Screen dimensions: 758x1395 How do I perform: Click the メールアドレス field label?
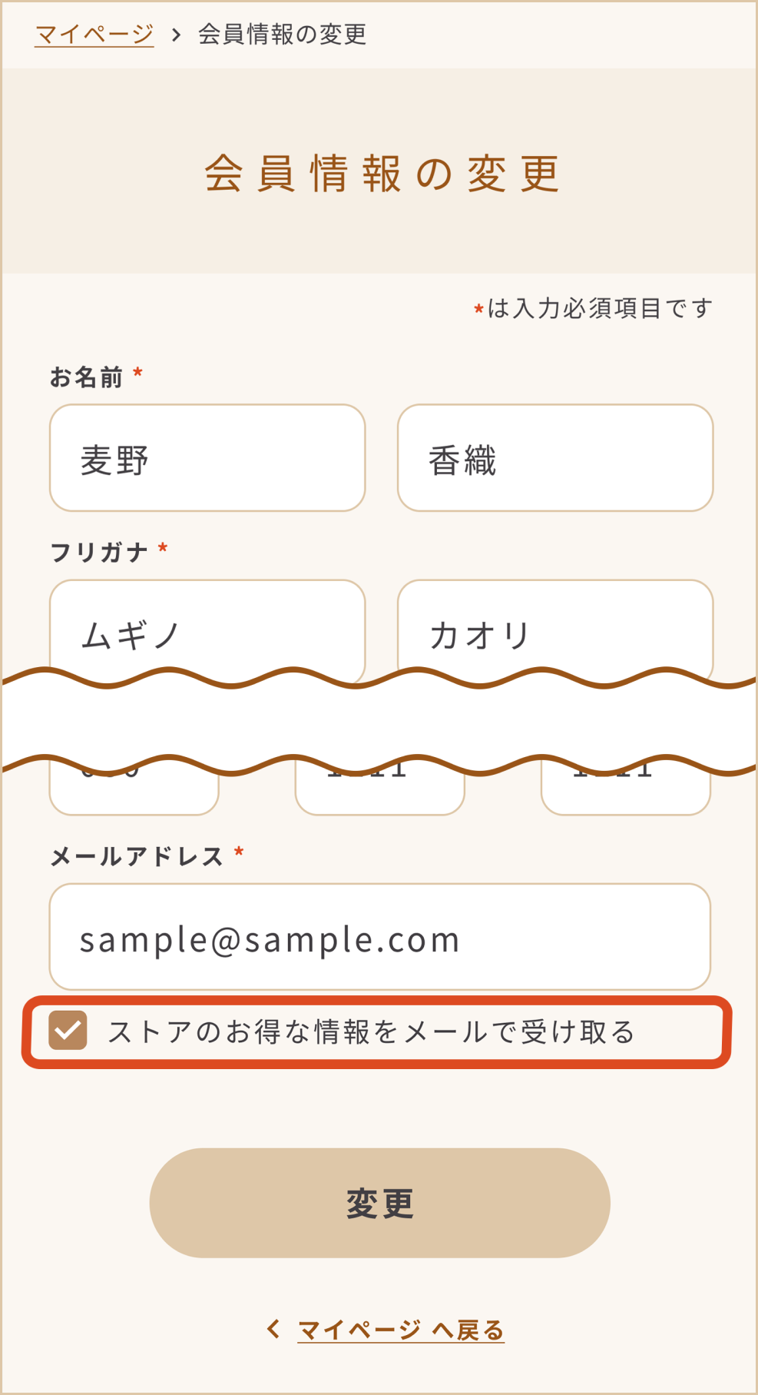[x=137, y=856]
